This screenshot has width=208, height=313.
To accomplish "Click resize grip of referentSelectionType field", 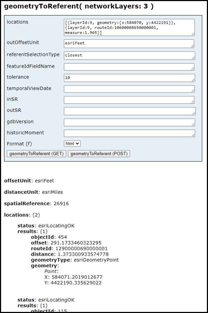I will point(193,58).
